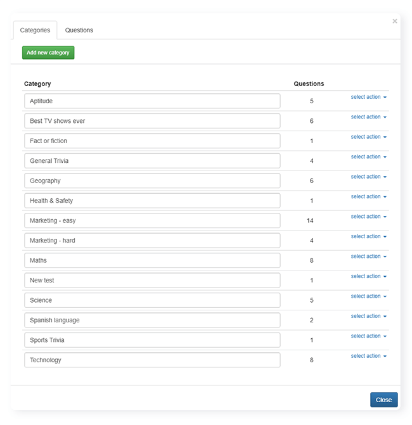412x425 pixels.
Task: Click the Marketing - hard category field
Action: tap(152, 241)
